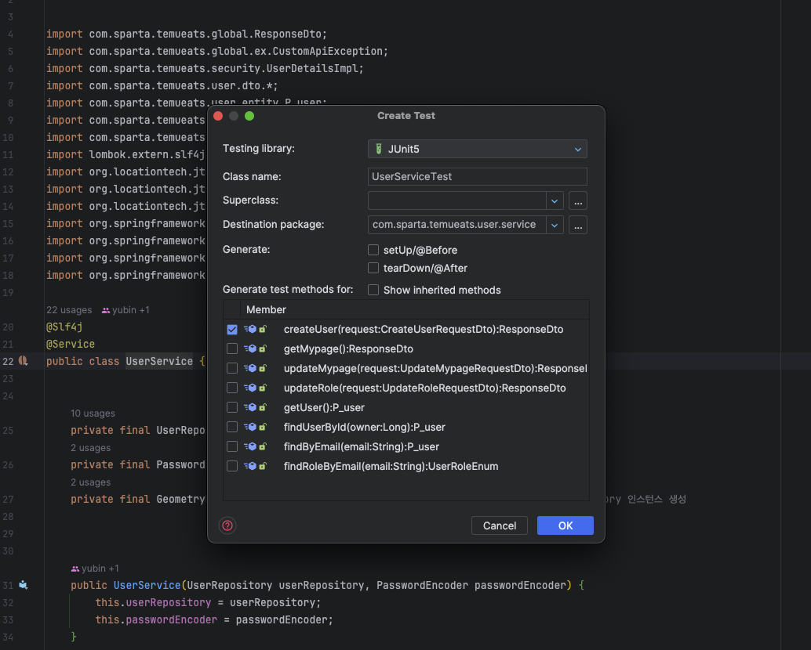Check the tearDown/@After checkbox

coord(373,268)
